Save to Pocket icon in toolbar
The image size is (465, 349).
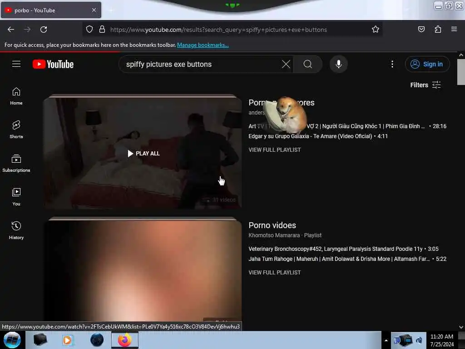[421, 29]
